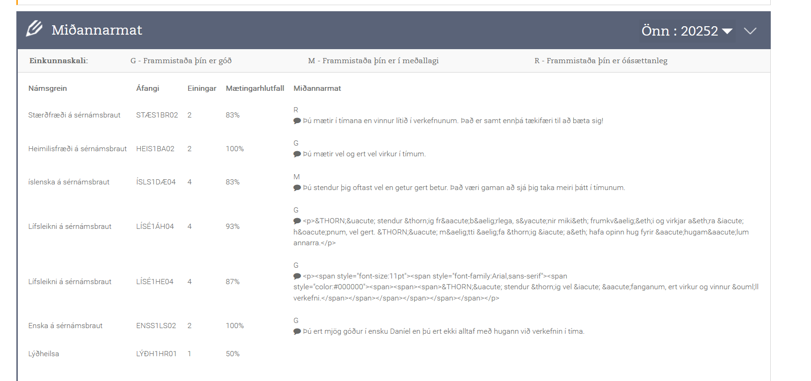Click the course code ÍSLS1DÆ04
The image size is (811, 381).
tap(156, 182)
